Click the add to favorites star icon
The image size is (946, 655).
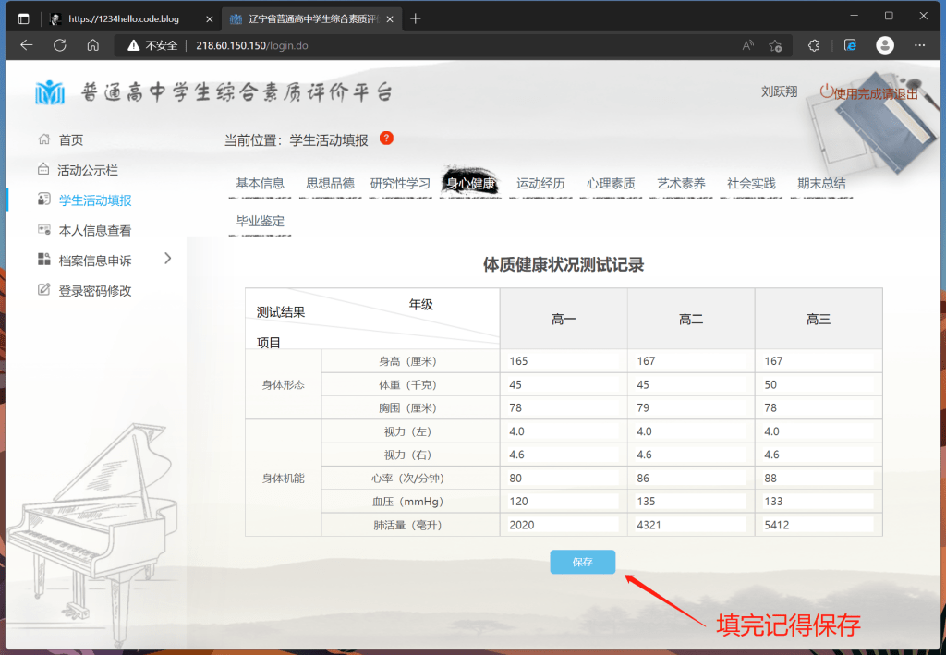776,45
